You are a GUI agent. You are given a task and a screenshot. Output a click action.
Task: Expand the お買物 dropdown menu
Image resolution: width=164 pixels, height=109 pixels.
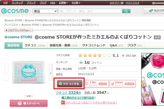coord(63,3)
